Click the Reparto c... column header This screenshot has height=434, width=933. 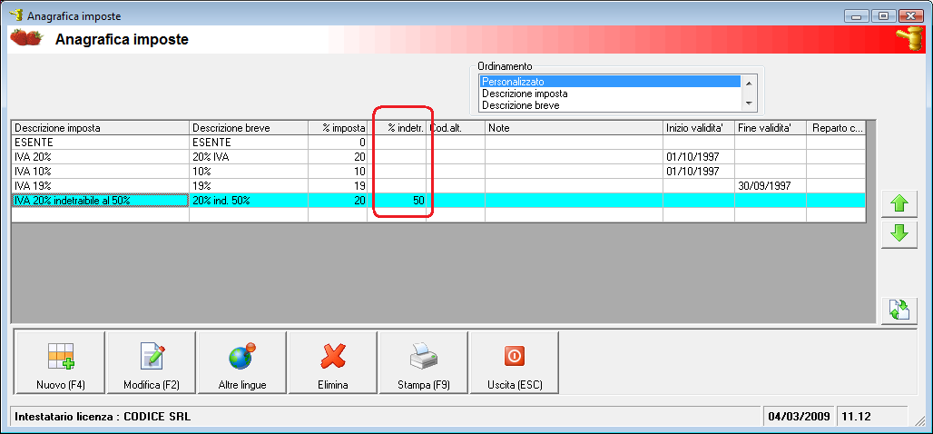click(x=835, y=128)
